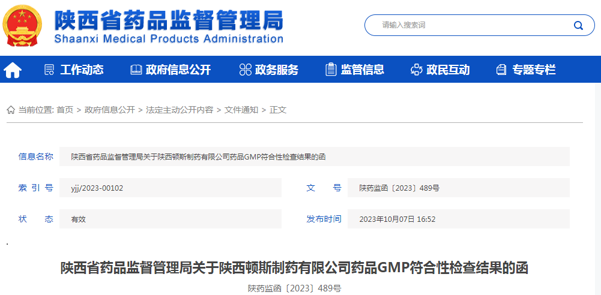Click the 信息名称 field value text

coord(199,156)
